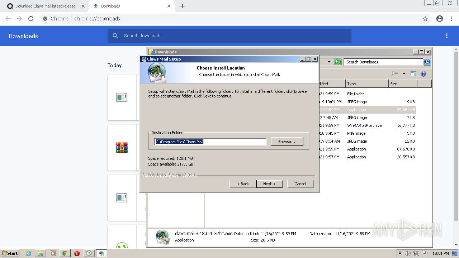Cancel the Claws Mail installation
This screenshot has width=459, height=258.
pos(300,184)
